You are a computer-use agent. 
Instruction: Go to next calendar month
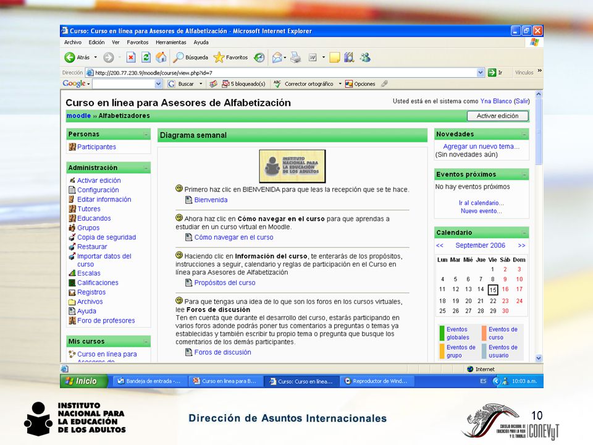[x=521, y=245]
